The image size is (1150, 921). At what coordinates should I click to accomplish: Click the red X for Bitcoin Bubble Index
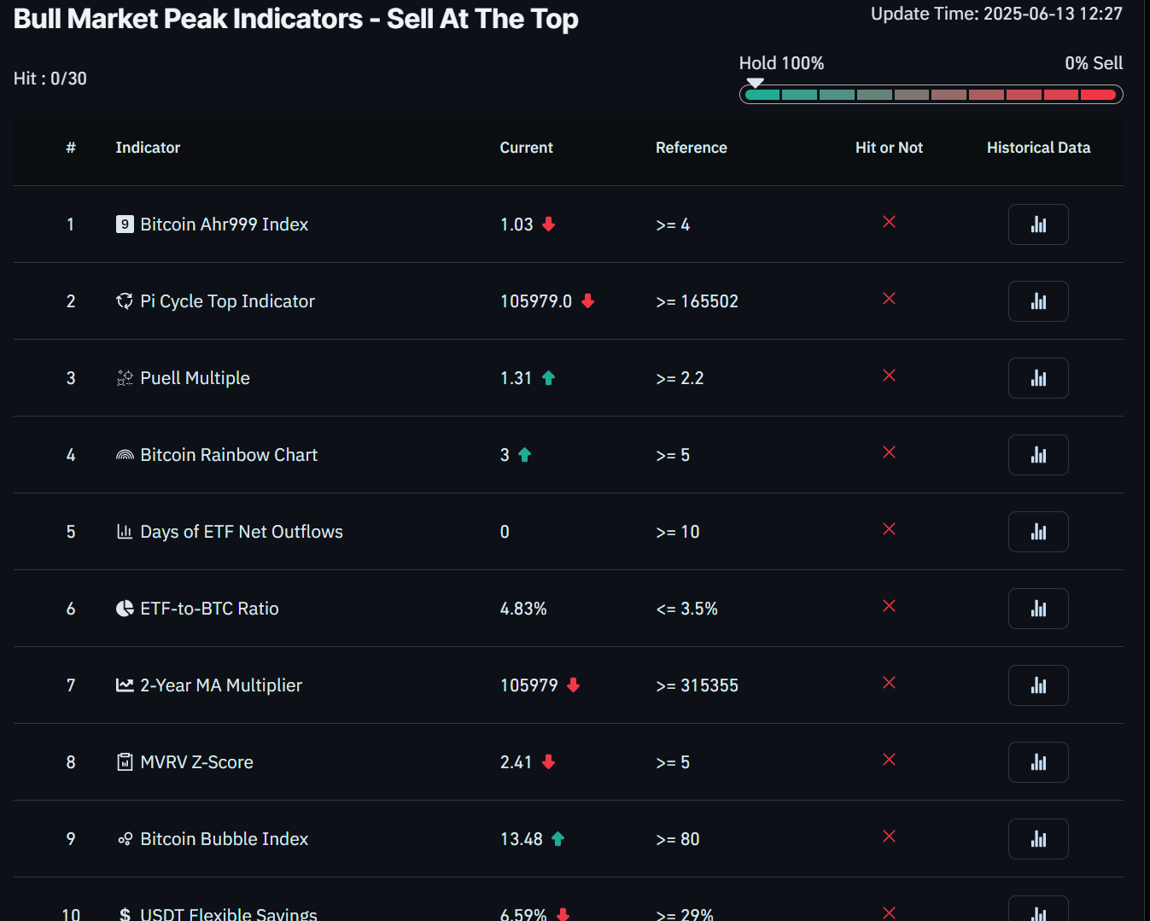coord(889,836)
